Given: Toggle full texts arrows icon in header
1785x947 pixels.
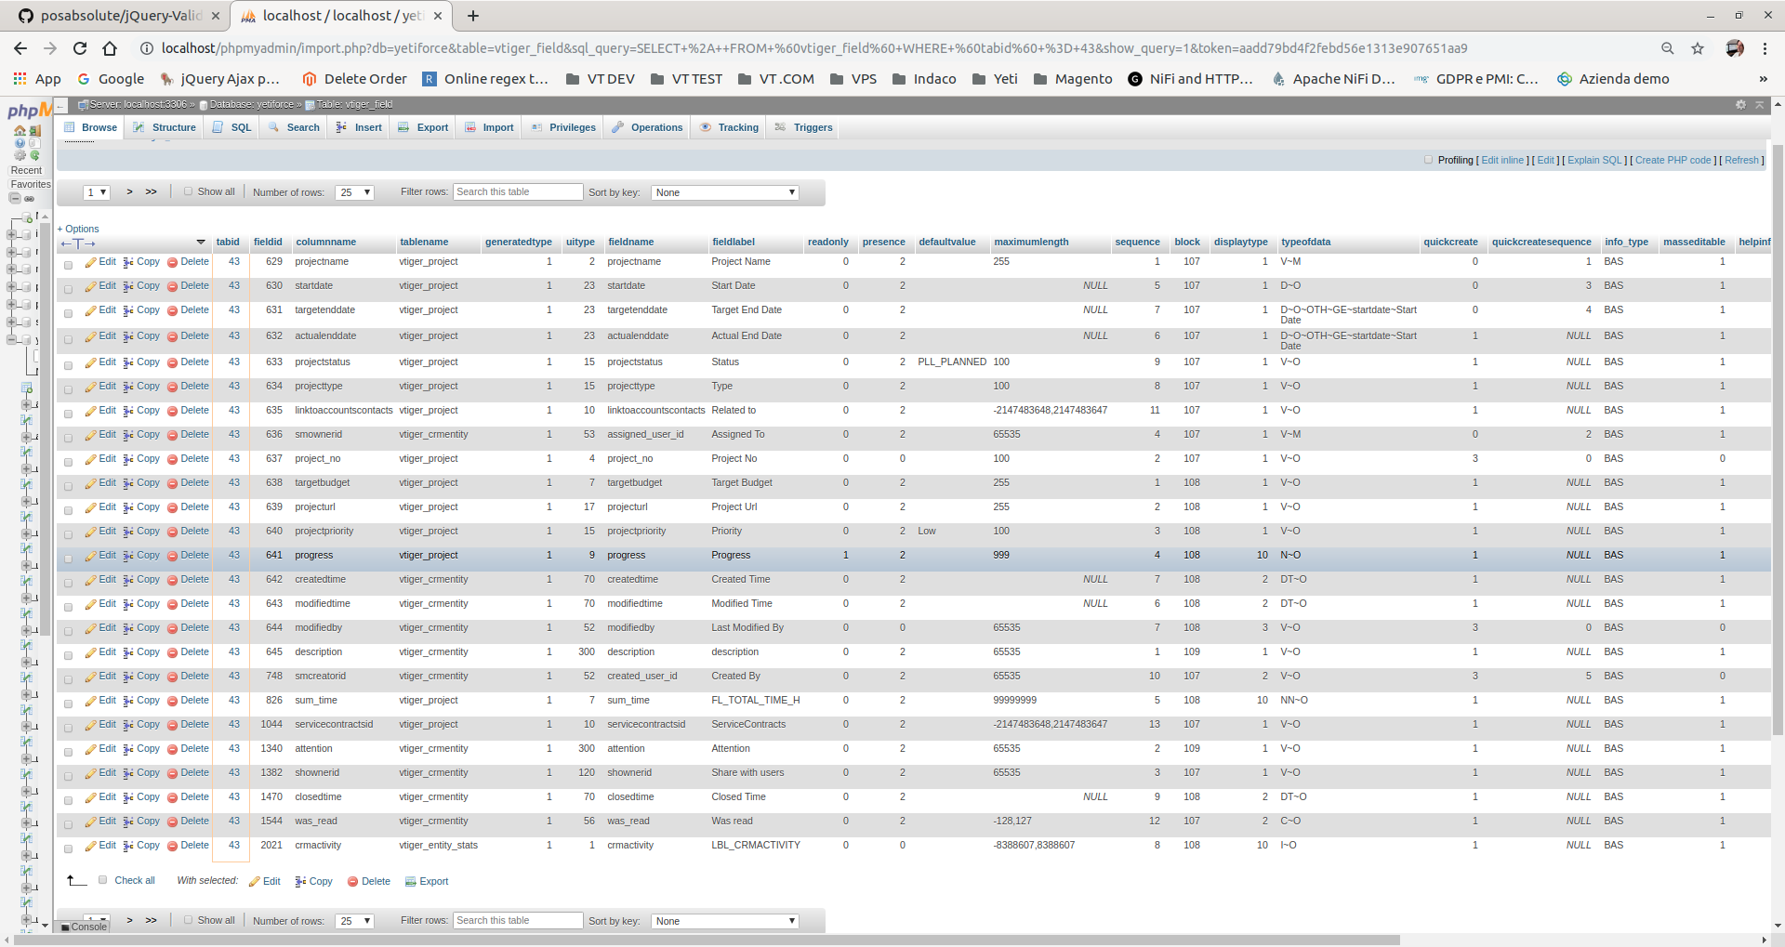Looking at the screenshot, I should (78, 243).
